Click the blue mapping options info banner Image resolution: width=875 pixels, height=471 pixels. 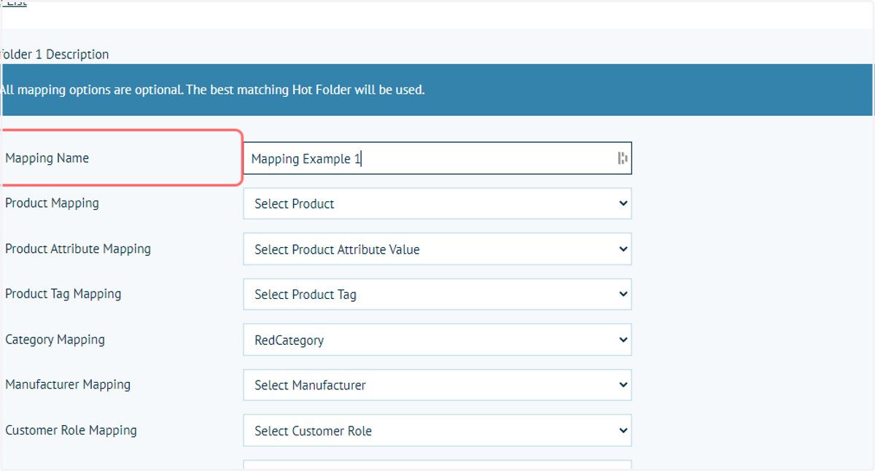(x=437, y=90)
